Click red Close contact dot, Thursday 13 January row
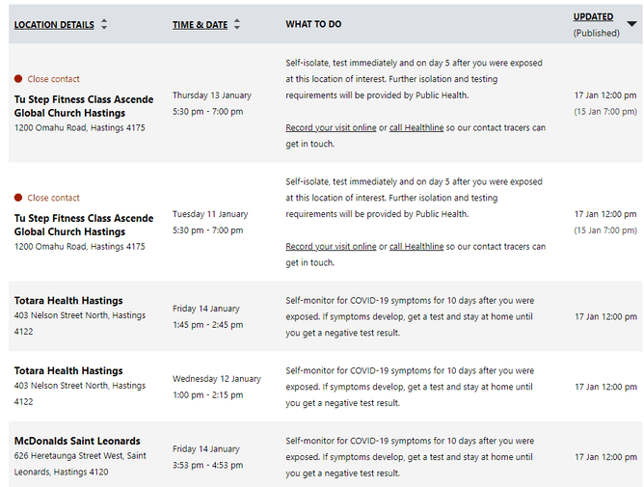Screen dimensions: 644x487 (x=18, y=79)
